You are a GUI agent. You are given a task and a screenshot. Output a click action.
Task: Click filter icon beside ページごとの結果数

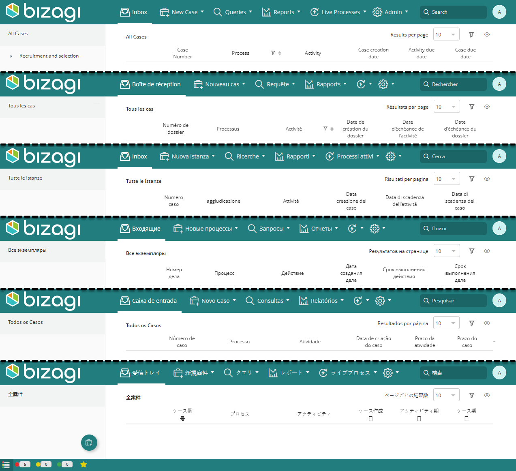point(471,396)
